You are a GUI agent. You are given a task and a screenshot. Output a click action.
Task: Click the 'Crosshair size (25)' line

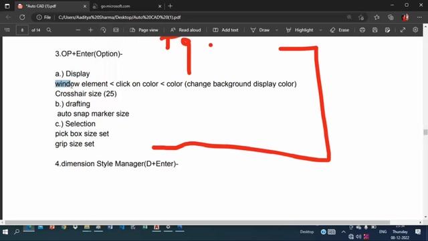click(x=86, y=94)
